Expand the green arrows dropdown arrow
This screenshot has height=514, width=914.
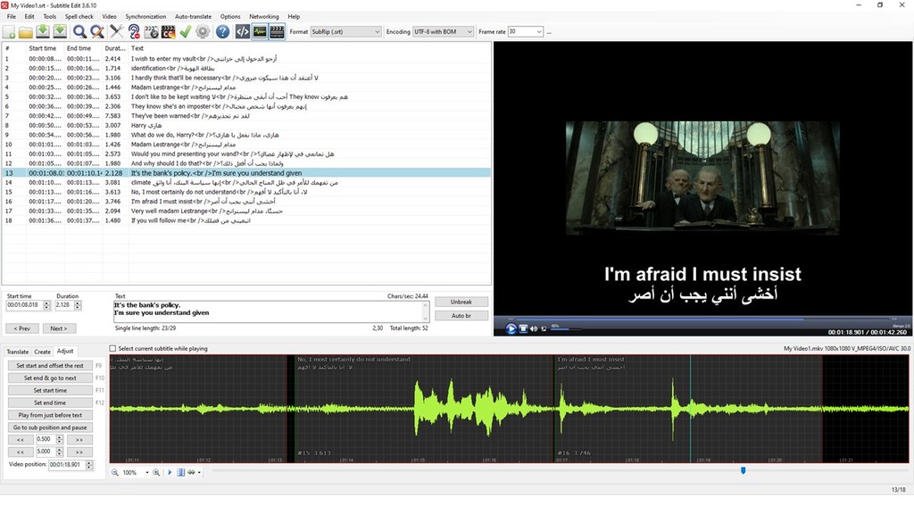point(199,473)
